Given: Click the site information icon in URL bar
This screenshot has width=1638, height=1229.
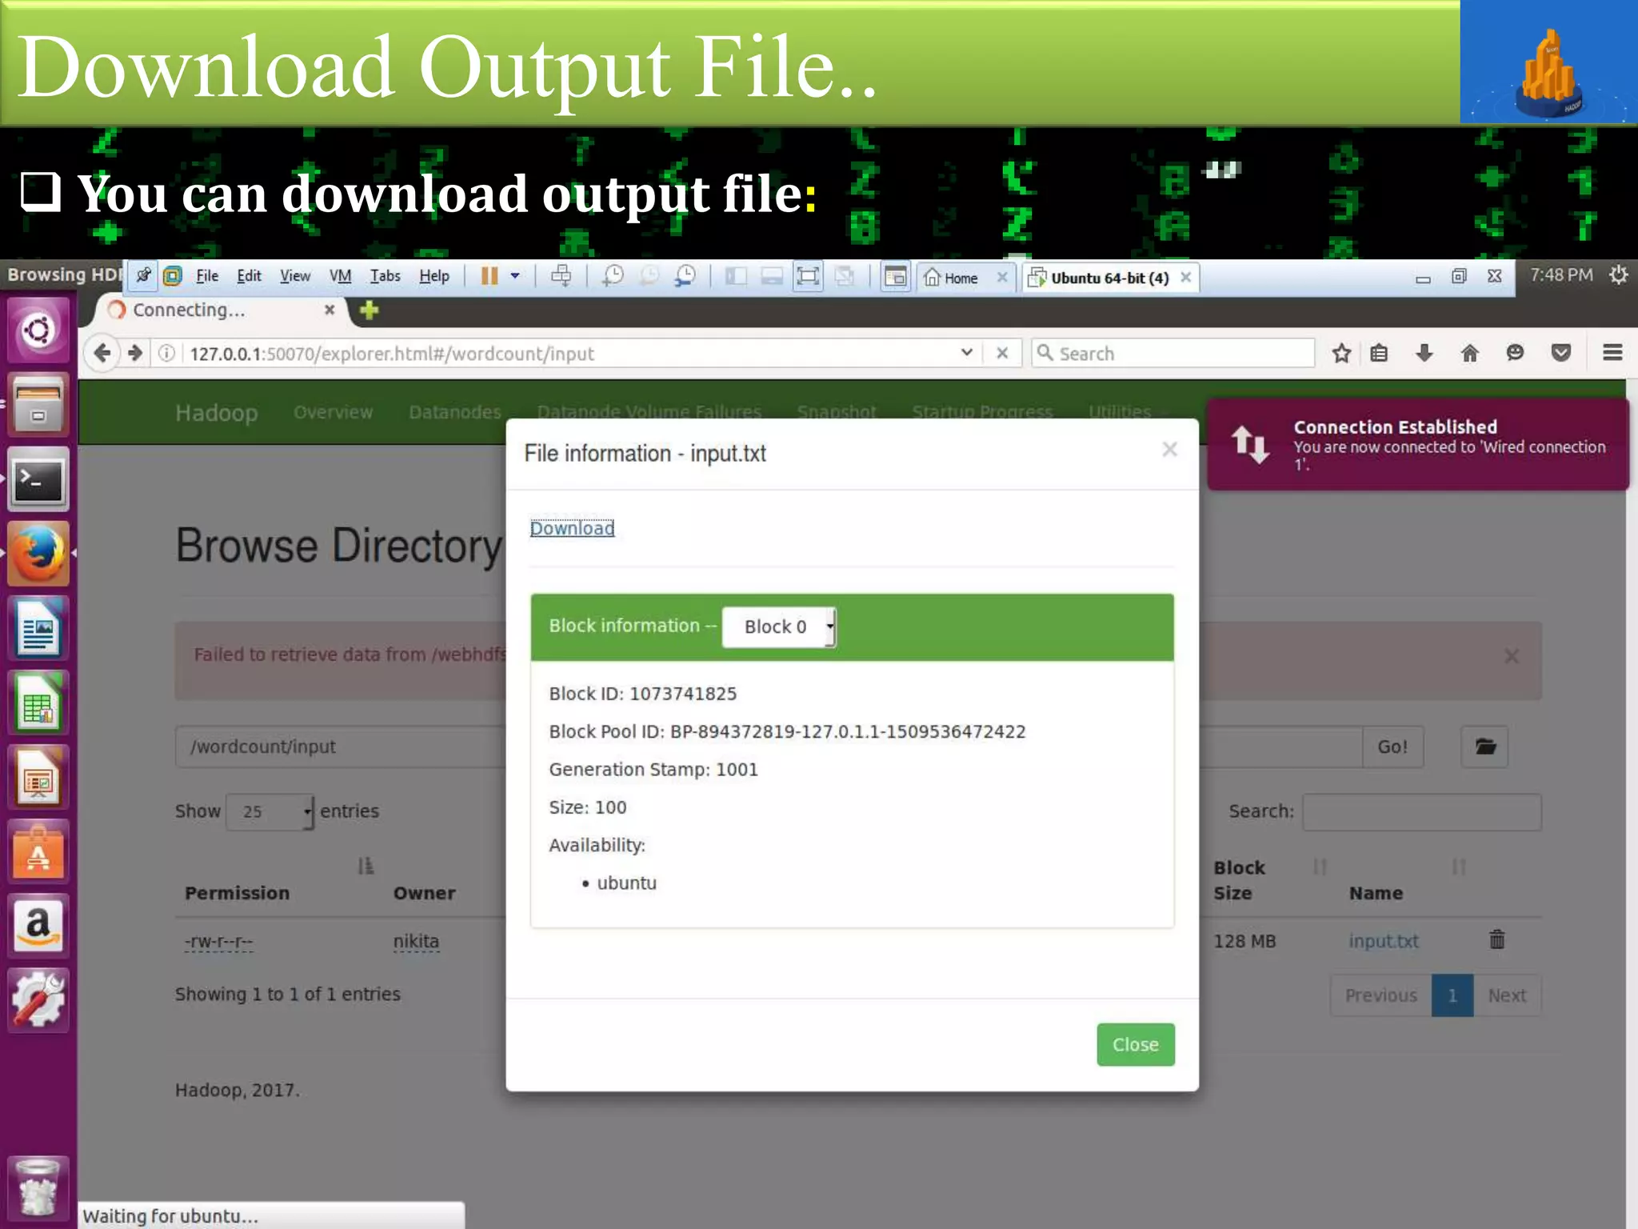Looking at the screenshot, I should pos(166,353).
